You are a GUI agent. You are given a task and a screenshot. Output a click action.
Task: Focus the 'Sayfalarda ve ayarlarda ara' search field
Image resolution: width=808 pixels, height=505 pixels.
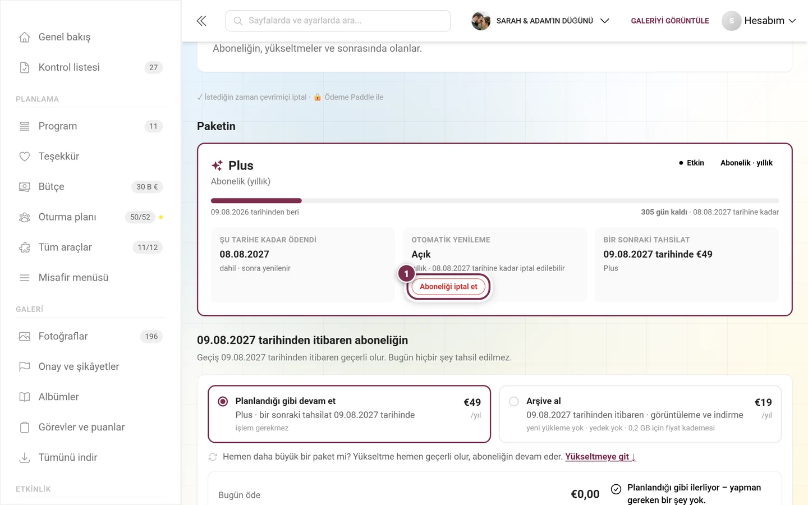click(x=338, y=21)
